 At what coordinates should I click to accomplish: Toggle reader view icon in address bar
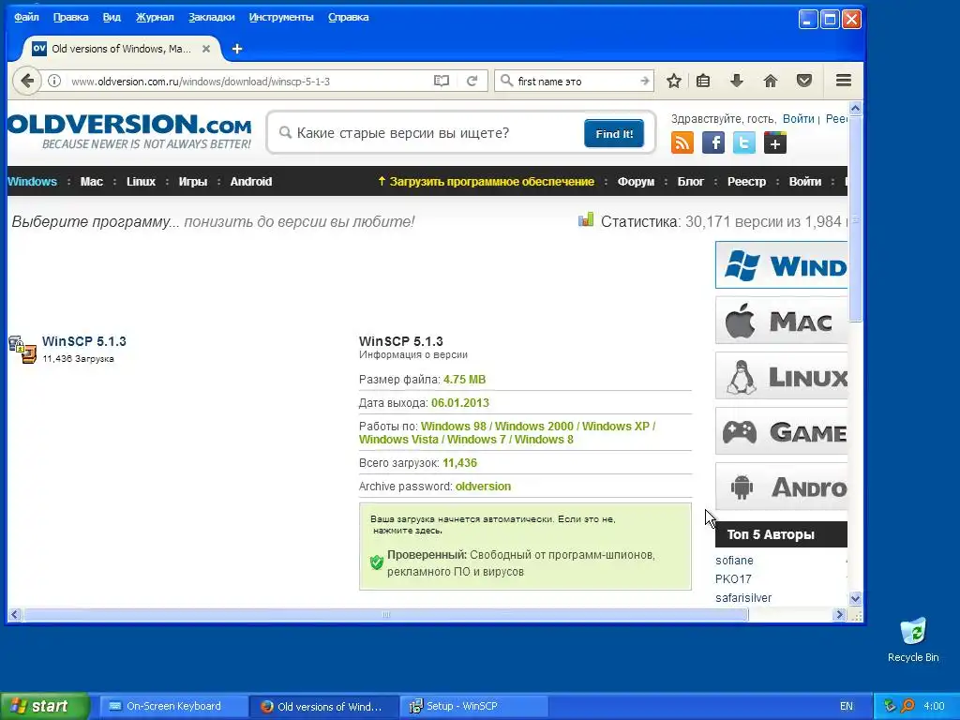(441, 81)
